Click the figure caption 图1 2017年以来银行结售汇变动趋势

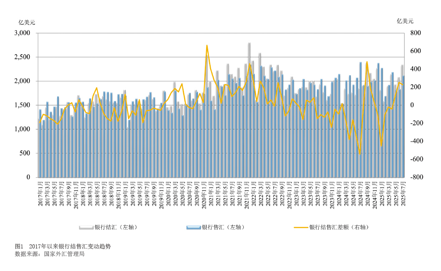click(63, 246)
